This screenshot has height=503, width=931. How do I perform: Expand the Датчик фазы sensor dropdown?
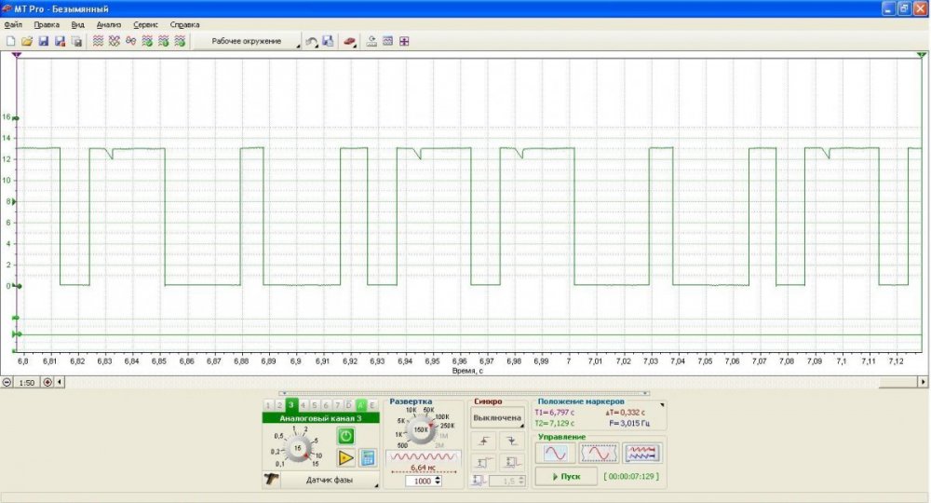[x=330, y=480]
